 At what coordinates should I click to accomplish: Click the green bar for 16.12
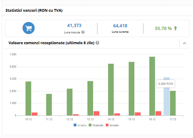[152, 86]
